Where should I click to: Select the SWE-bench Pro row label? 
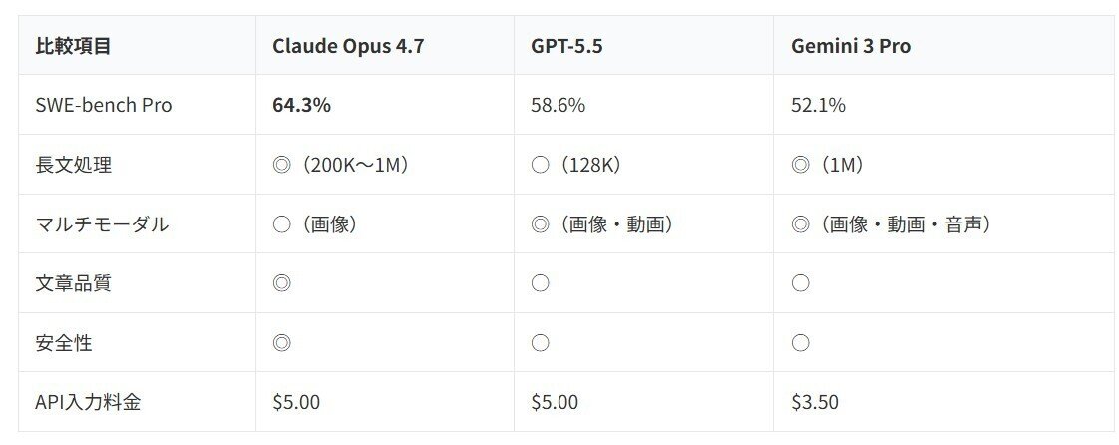click(x=103, y=105)
